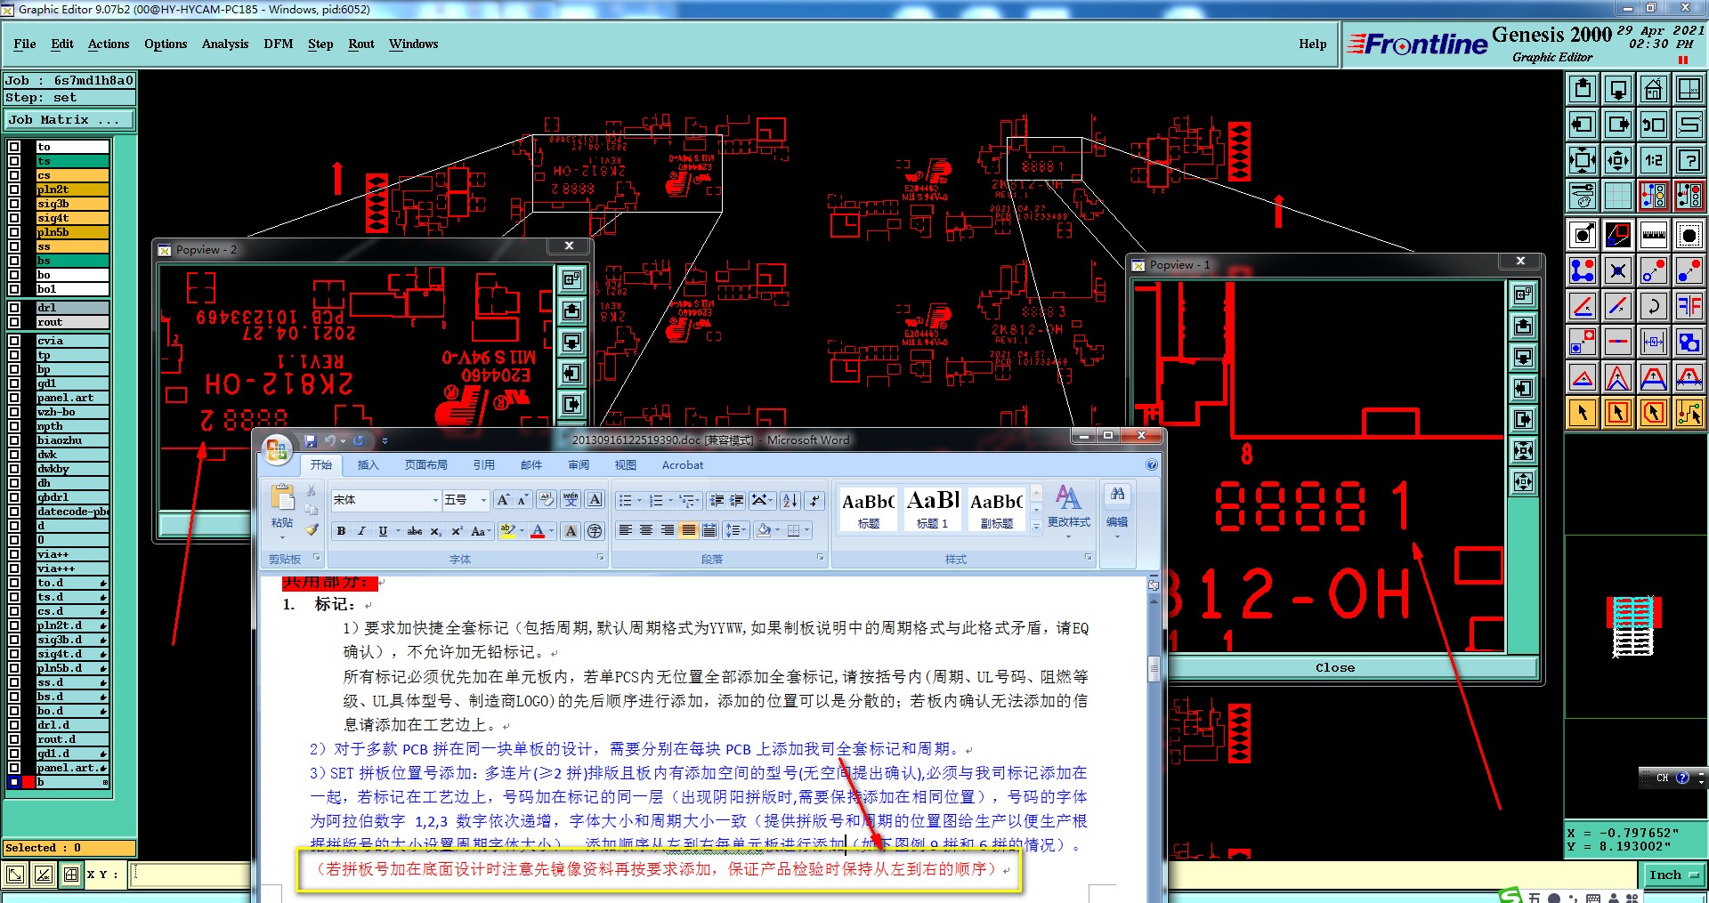Click the Home view house icon
1709x903 pixels.
(1653, 89)
